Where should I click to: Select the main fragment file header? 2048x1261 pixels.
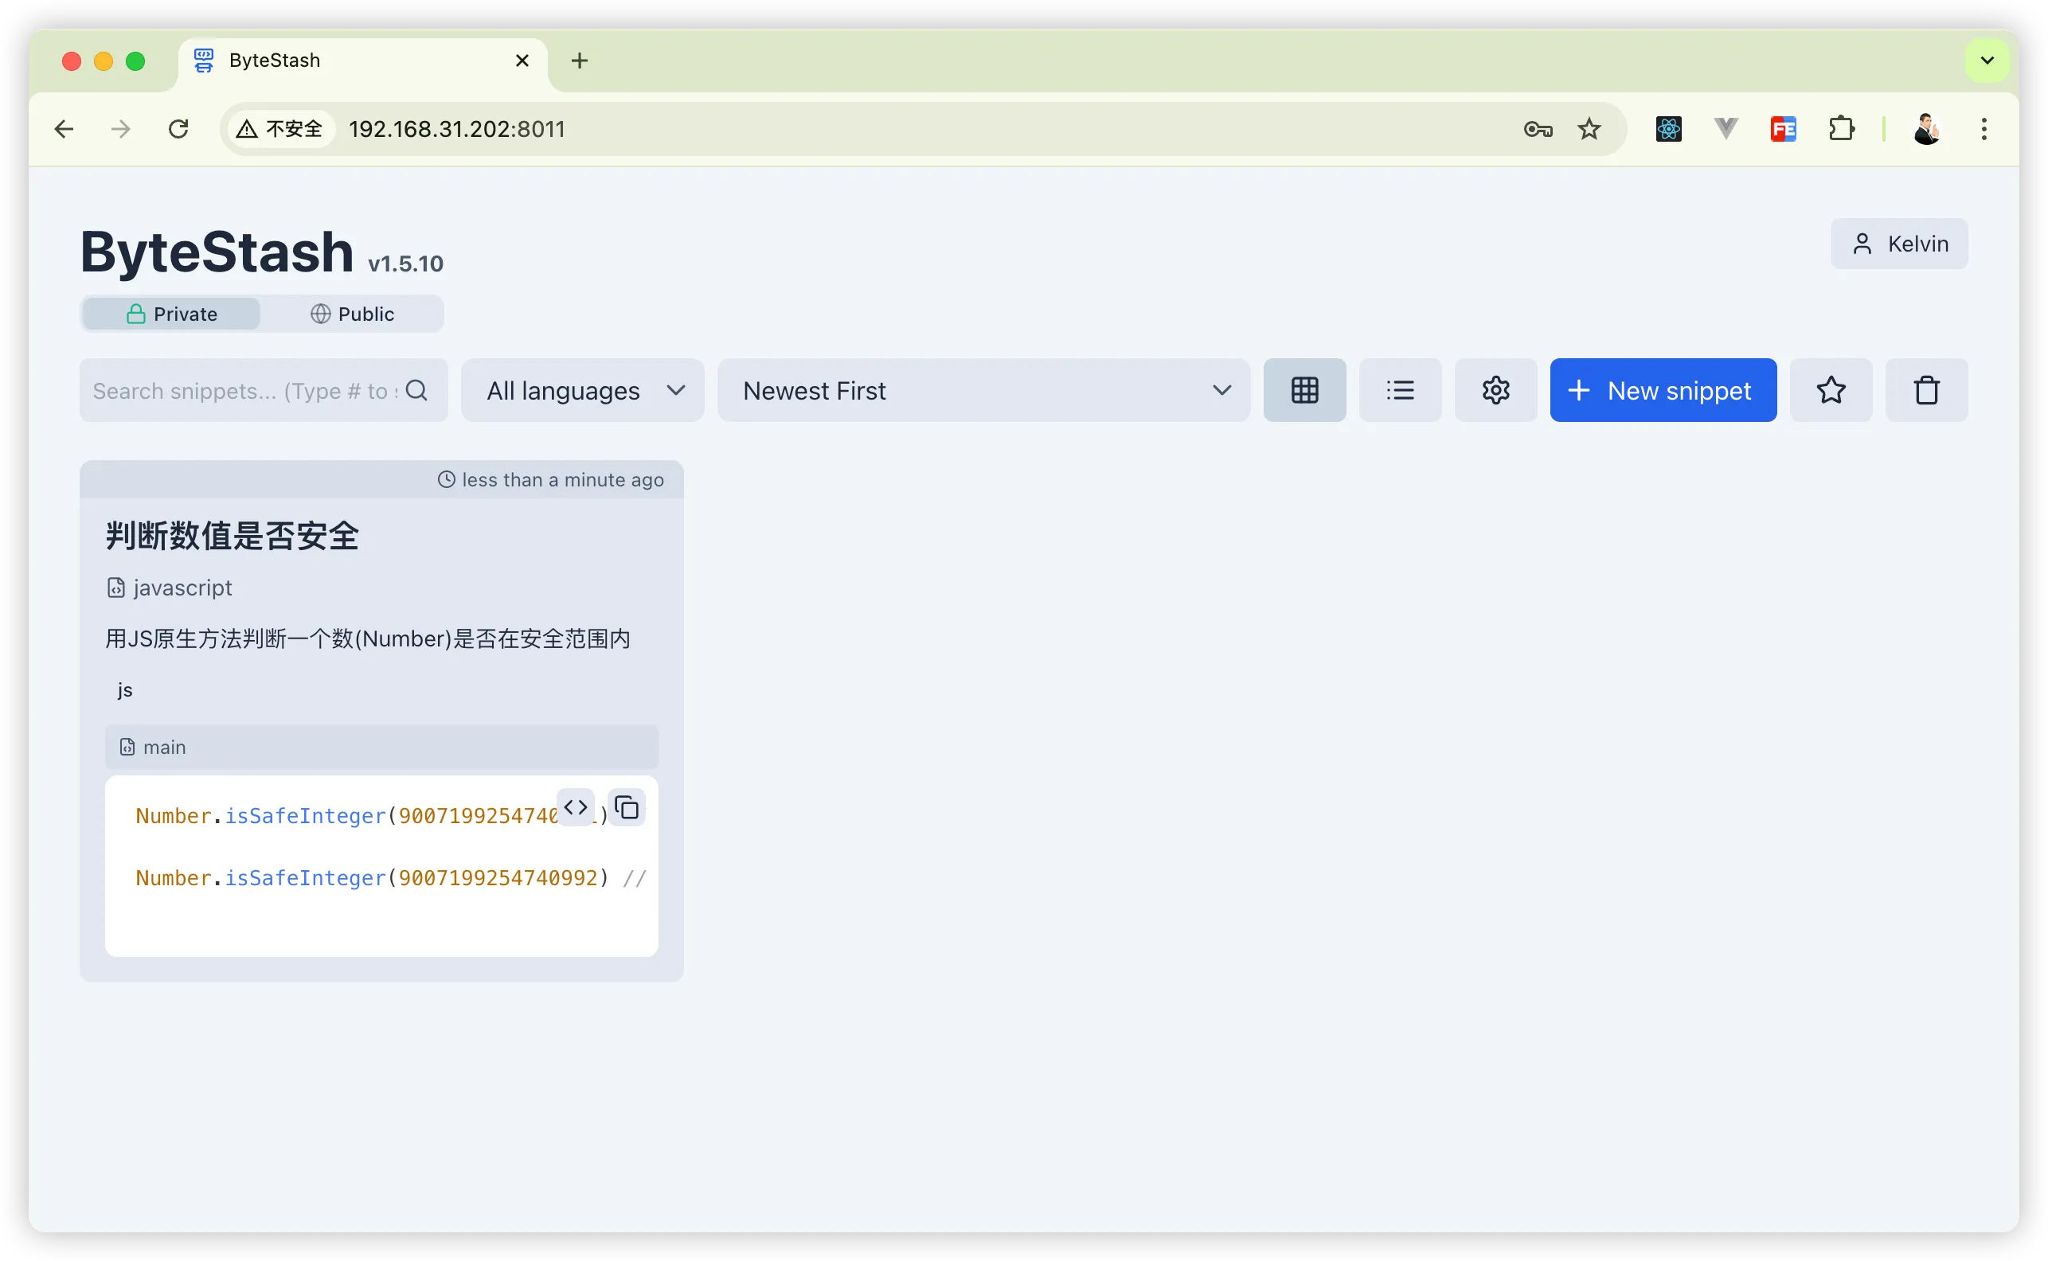381,747
